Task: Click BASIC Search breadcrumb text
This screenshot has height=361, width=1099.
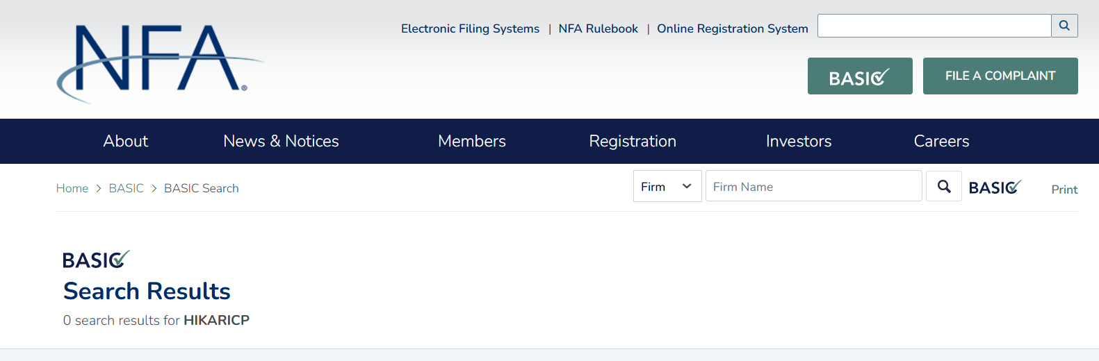Action: click(x=202, y=188)
